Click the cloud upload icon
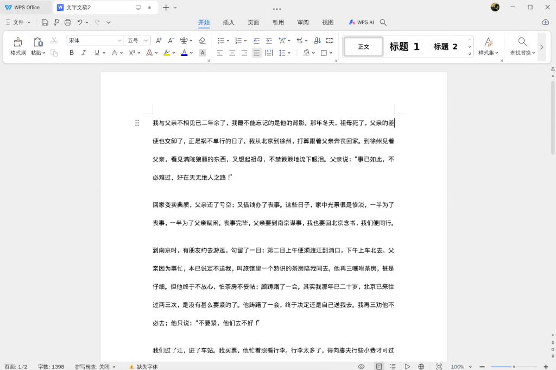Screen dimensions: 556x370 tap(545, 22)
